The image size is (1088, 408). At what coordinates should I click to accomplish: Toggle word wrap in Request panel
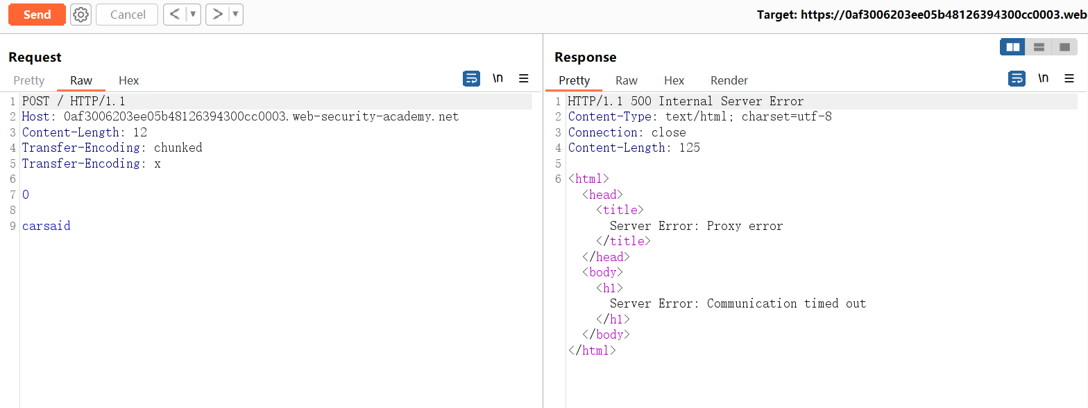pos(471,79)
